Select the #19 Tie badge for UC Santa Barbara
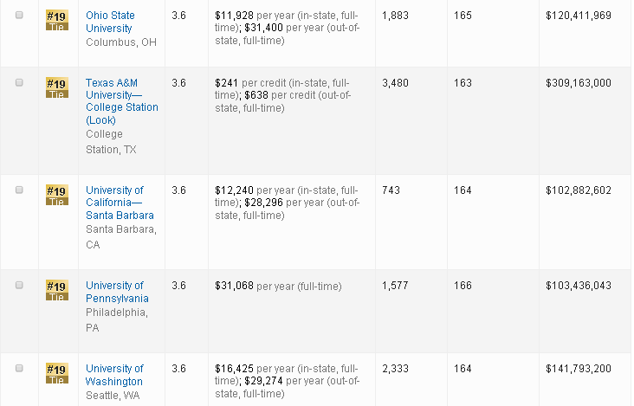The width and height of the screenshot is (634, 406). click(x=56, y=195)
